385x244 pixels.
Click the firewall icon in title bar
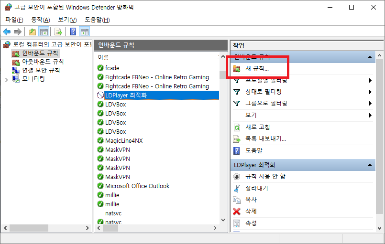(8, 7)
